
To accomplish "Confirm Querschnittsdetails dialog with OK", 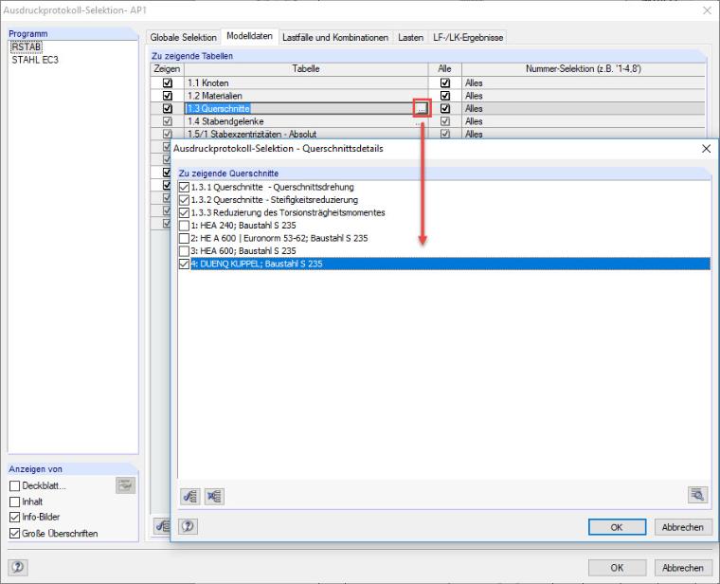I will pyautogui.click(x=617, y=527).
